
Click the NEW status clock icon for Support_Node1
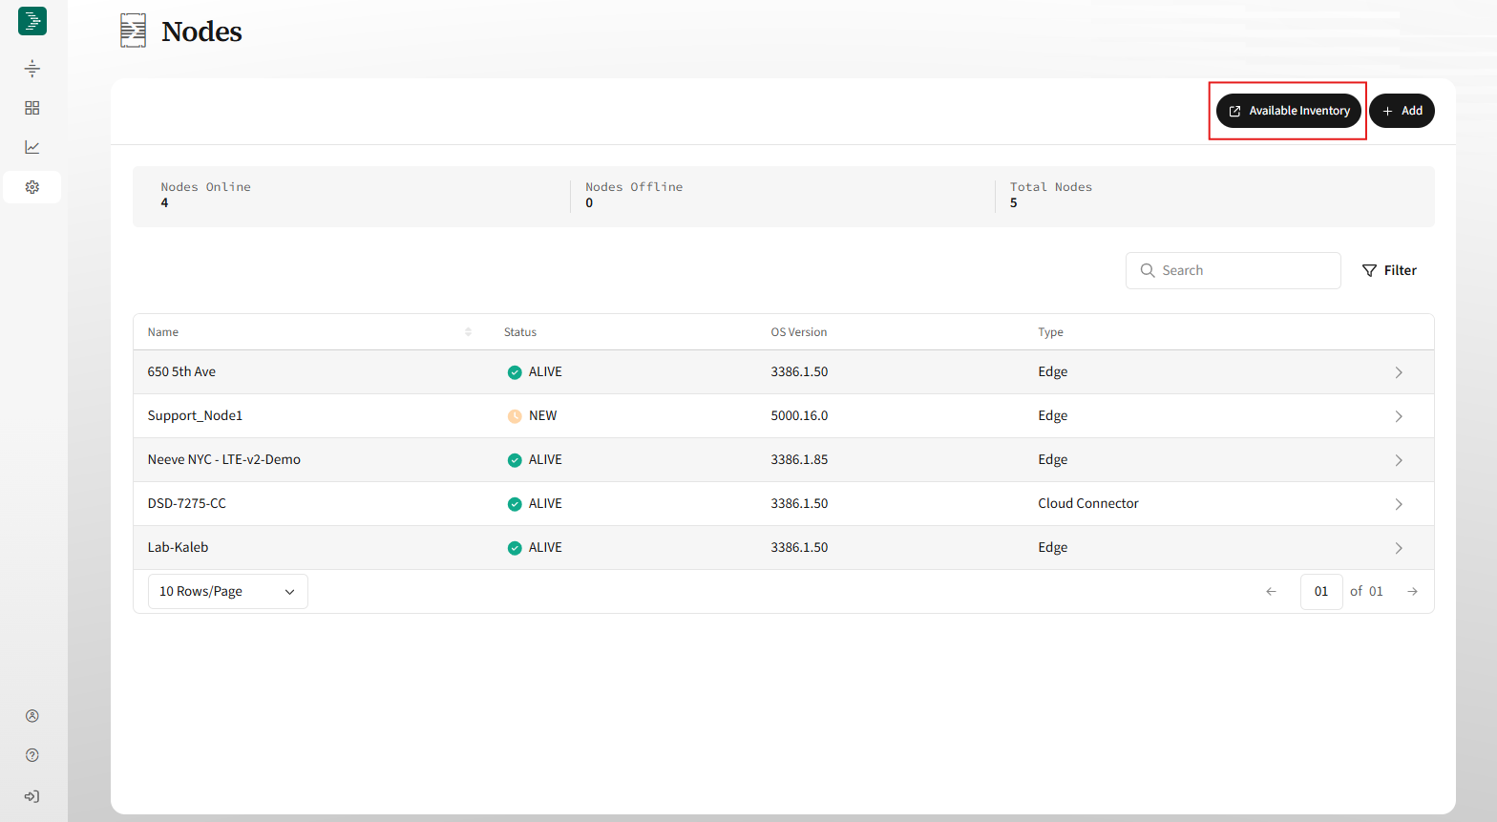point(515,416)
